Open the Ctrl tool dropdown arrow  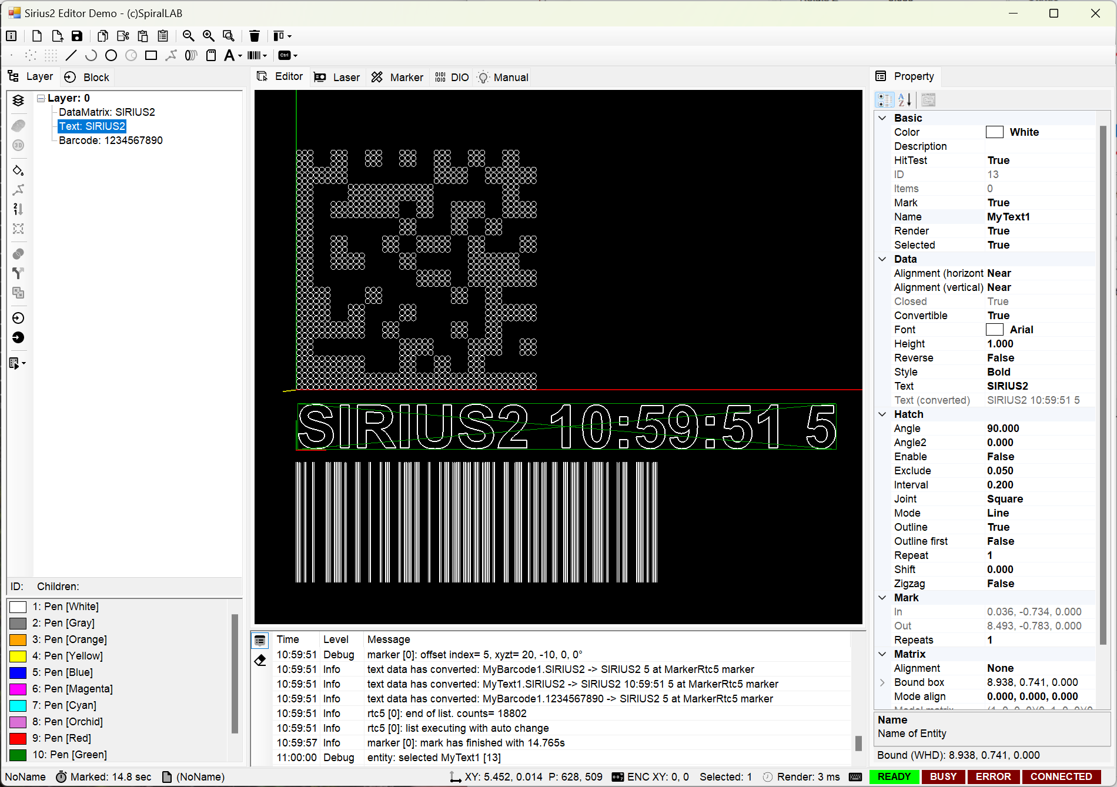point(295,56)
